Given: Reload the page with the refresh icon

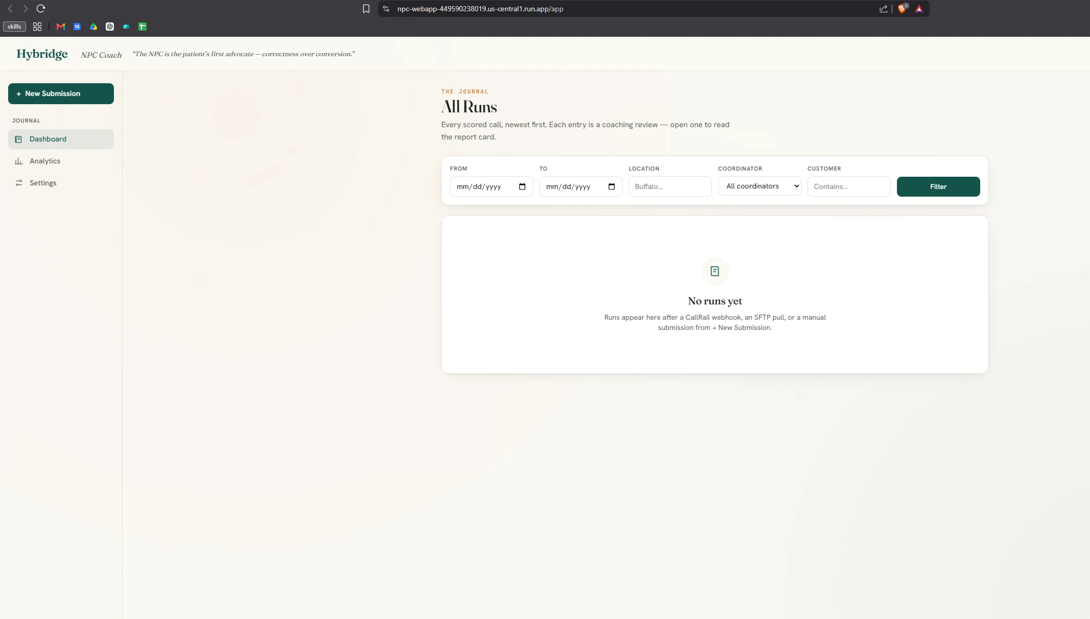Looking at the screenshot, I should click(41, 9).
